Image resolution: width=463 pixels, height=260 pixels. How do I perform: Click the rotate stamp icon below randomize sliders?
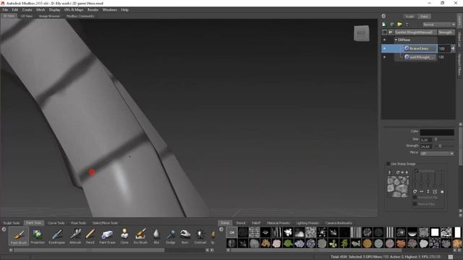click(415, 191)
